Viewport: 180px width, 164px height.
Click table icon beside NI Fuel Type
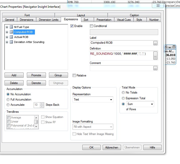[11, 27]
